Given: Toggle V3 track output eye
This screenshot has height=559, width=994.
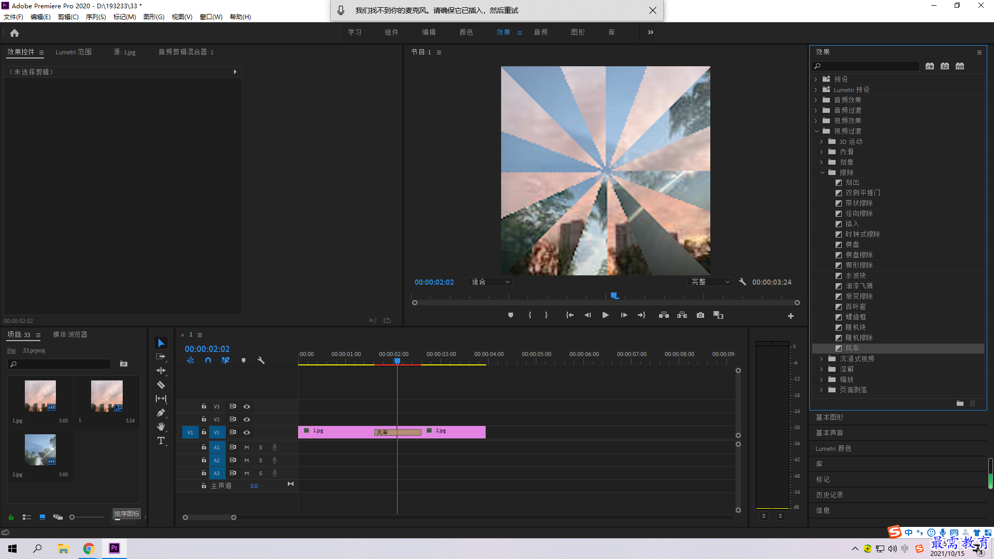Looking at the screenshot, I should tap(247, 407).
